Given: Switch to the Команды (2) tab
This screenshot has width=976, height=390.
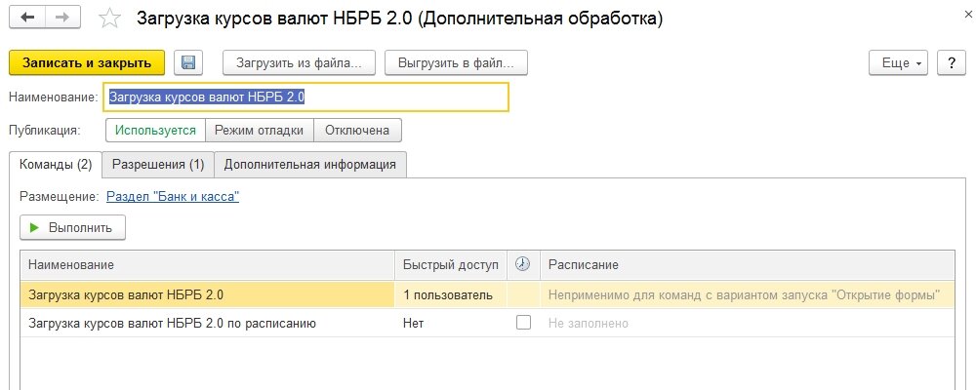Looking at the screenshot, I should pos(56,164).
